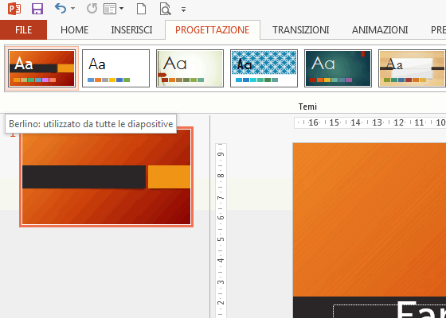
Task: Click the PowerPoint application icon
Action: (14, 9)
